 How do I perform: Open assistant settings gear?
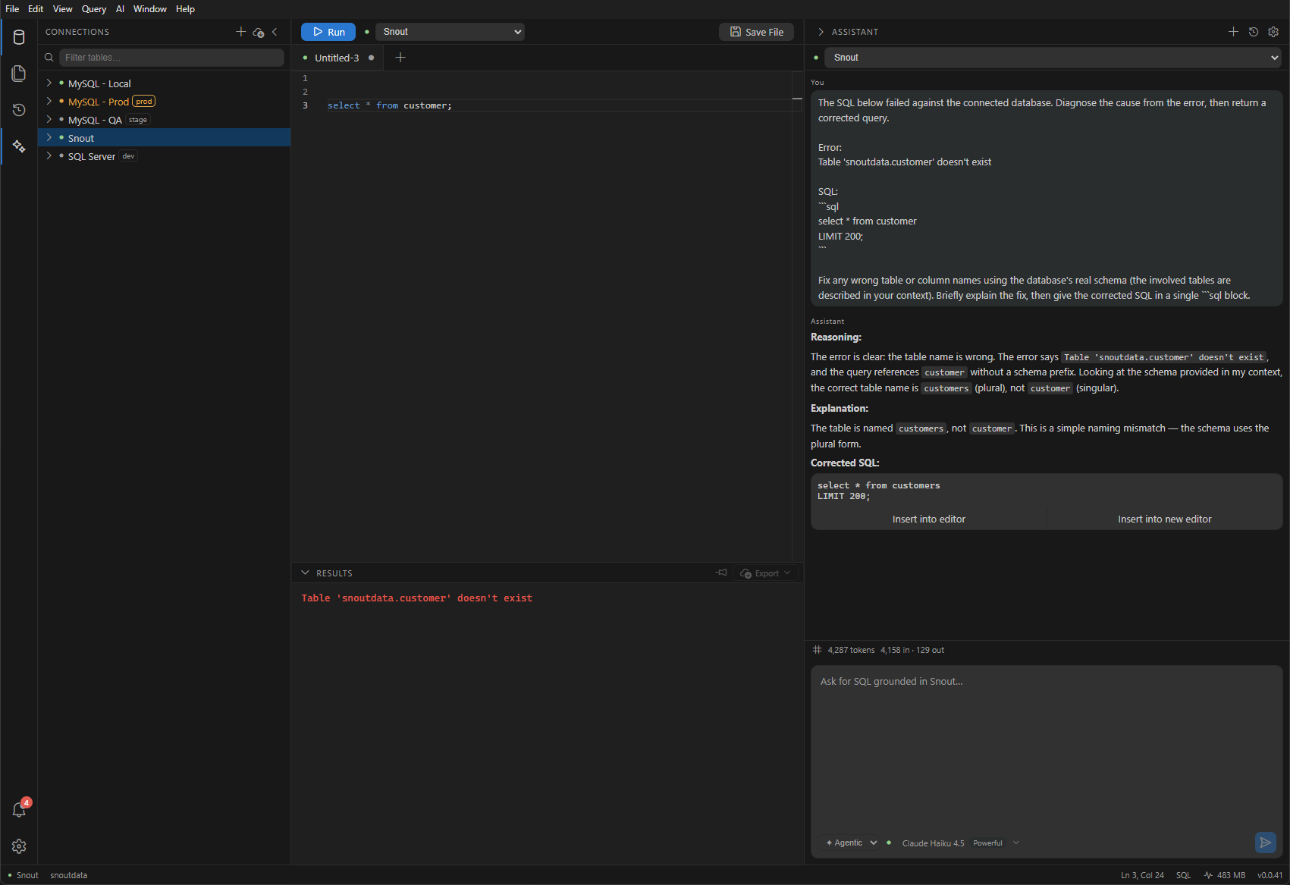pyautogui.click(x=1273, y=32)
